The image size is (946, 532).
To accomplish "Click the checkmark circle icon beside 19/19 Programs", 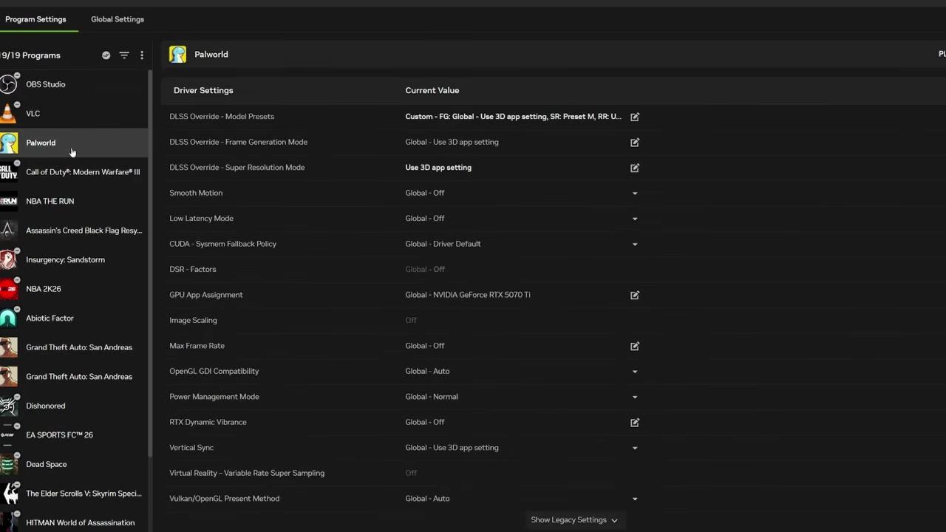I will point(106,55).
